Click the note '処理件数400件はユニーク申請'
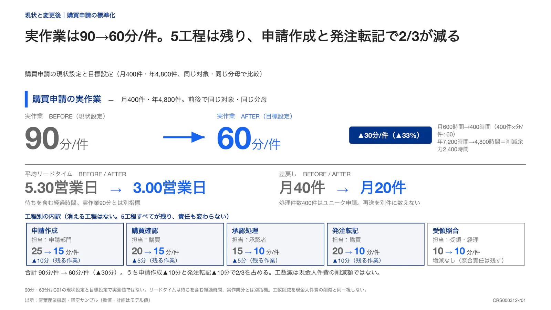Viewport: 551px width, 310px height. [x=319, y=203]
